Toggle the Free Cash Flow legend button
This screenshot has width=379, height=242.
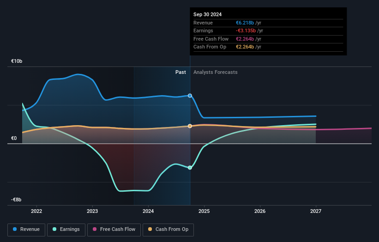coord(114,230)
